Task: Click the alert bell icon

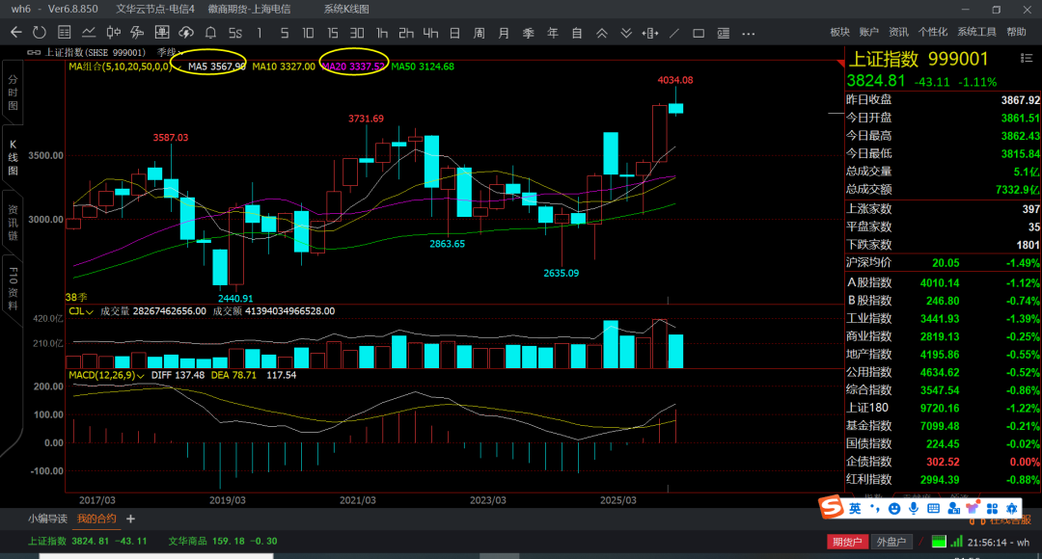Action: (209, 33)
